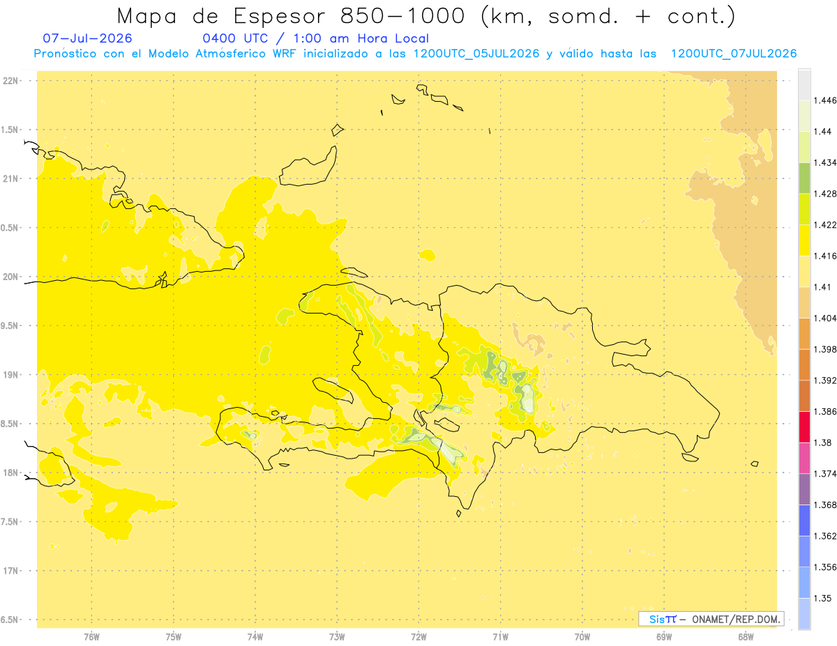This screenshot has width=837, height=646.
Task: Click the colorbar value '1.386'
Action: [827, 411]
